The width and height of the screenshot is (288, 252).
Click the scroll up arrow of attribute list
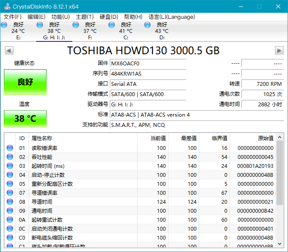(x=279, y=137)
